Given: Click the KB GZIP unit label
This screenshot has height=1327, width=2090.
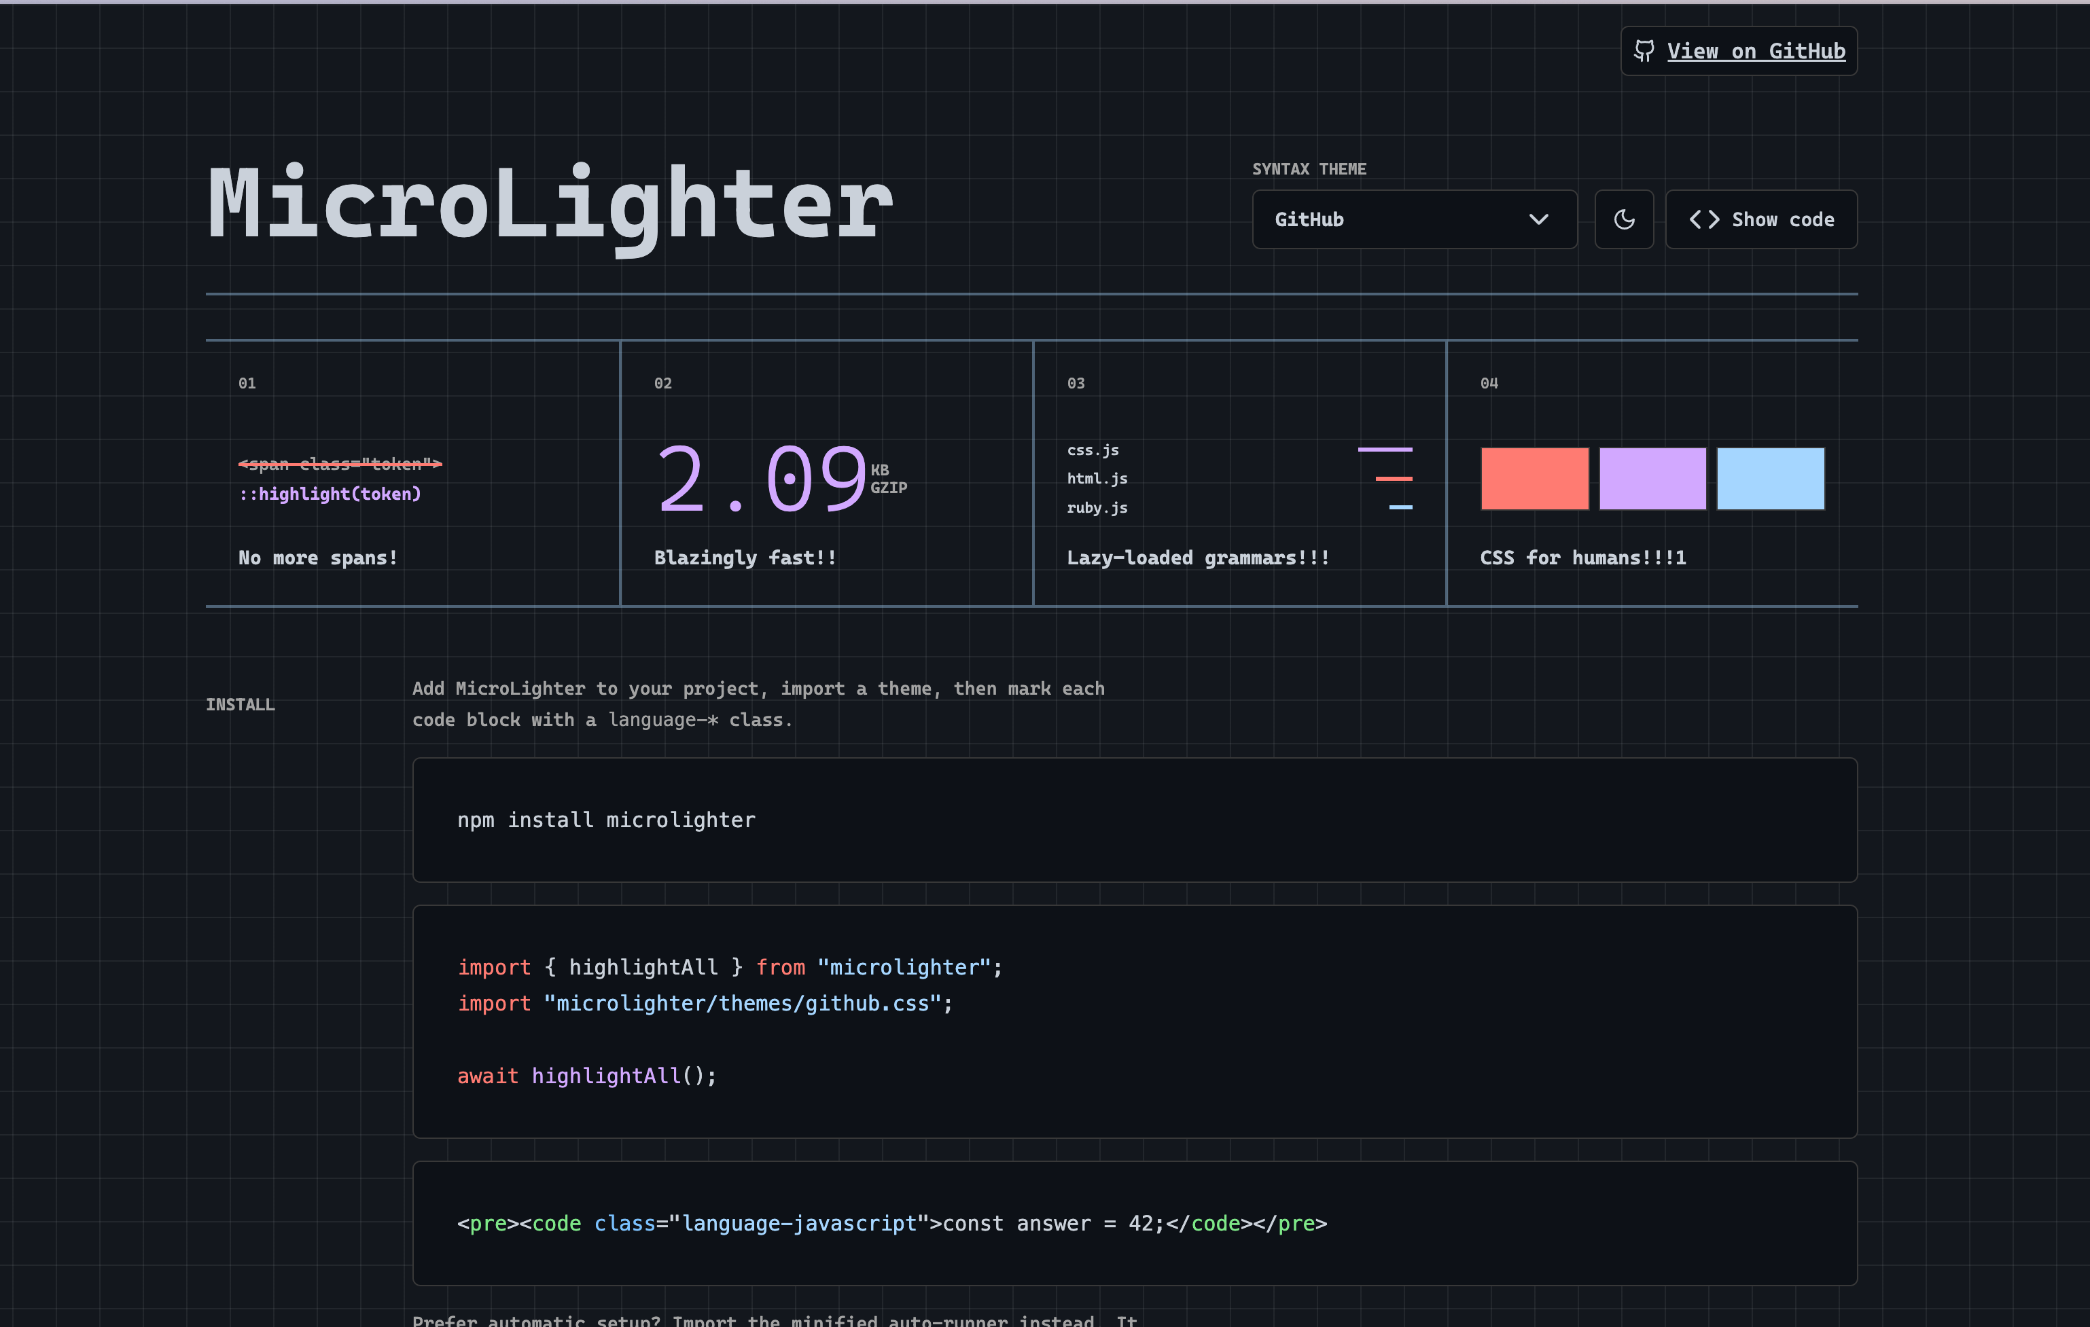Looking at the screenshot, I should (889, 479).
